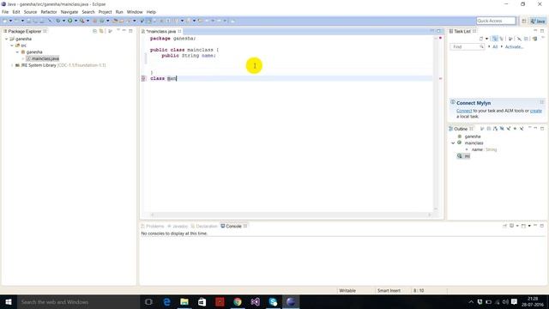Image resolution: width=549 pixels, height=309 pixels.
Task: Click the Connect link in Mylyn panel
Action: click(x=464, y=111)
